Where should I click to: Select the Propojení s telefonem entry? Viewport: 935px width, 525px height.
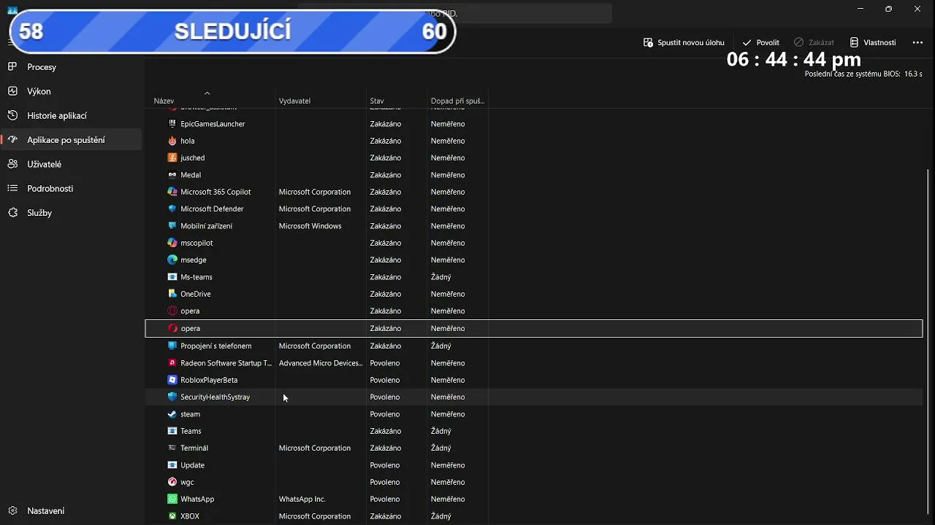tap(534, 346)
